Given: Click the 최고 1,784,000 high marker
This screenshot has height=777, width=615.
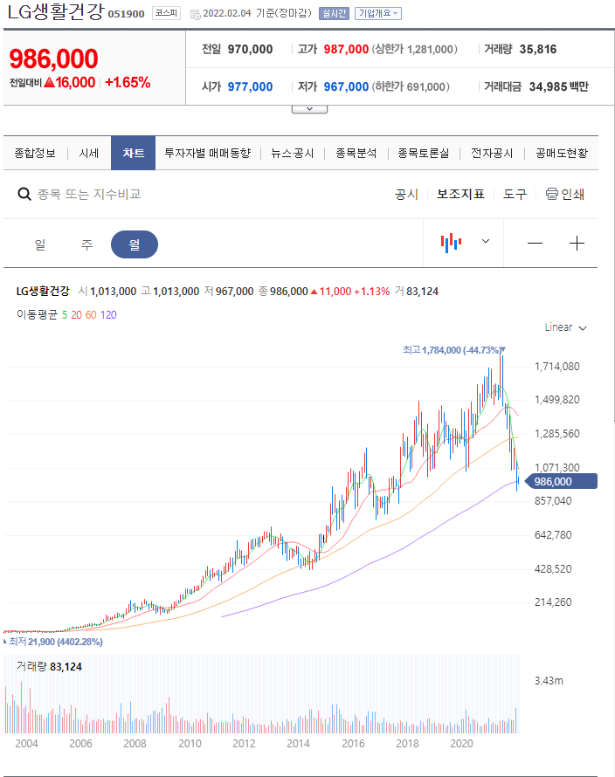Looking at the screenshot, I should pos(453,350).
